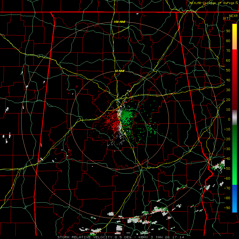
Task: Click the positive 80 scale value
Action: 228,41
